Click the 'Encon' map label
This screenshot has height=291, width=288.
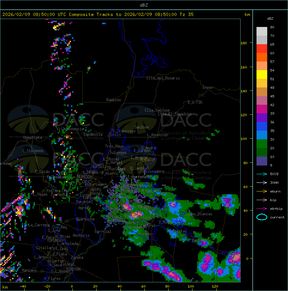208,87
